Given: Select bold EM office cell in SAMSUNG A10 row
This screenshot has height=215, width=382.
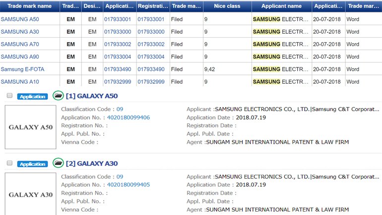Looking at the screenshot, I should [x=70, y=82].
